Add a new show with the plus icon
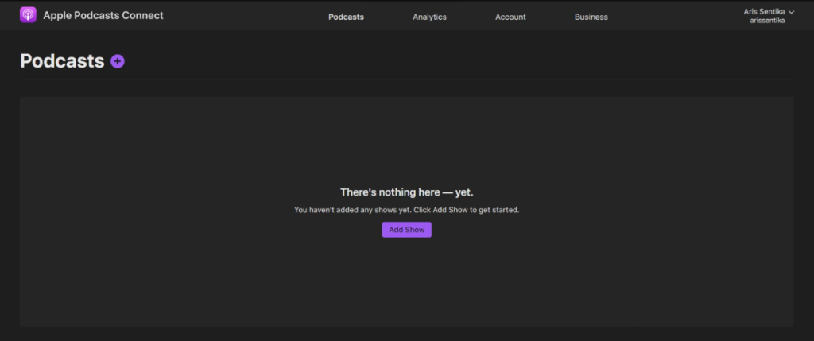 [x=118, y=61]
